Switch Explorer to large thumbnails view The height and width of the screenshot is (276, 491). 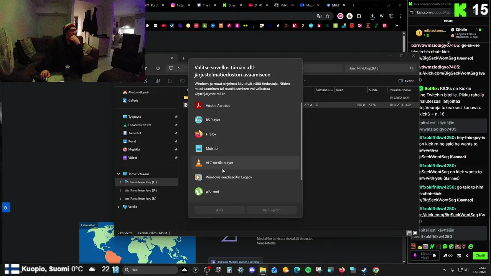pos(415,233)
